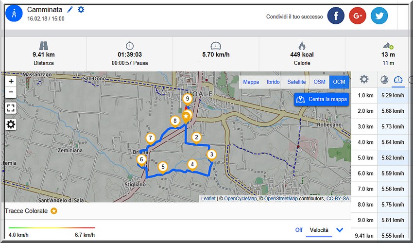Click the elevation gain mountain icon
Viewport: 413px width, 243px height.
pyautogui.click(x=388, y=46)
